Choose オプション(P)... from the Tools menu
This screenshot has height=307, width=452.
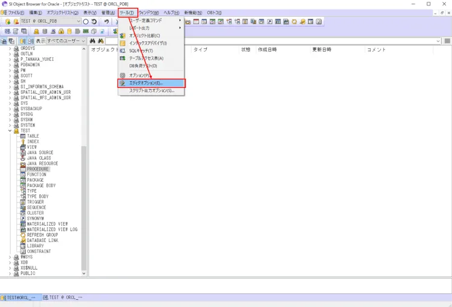point(151,75)
